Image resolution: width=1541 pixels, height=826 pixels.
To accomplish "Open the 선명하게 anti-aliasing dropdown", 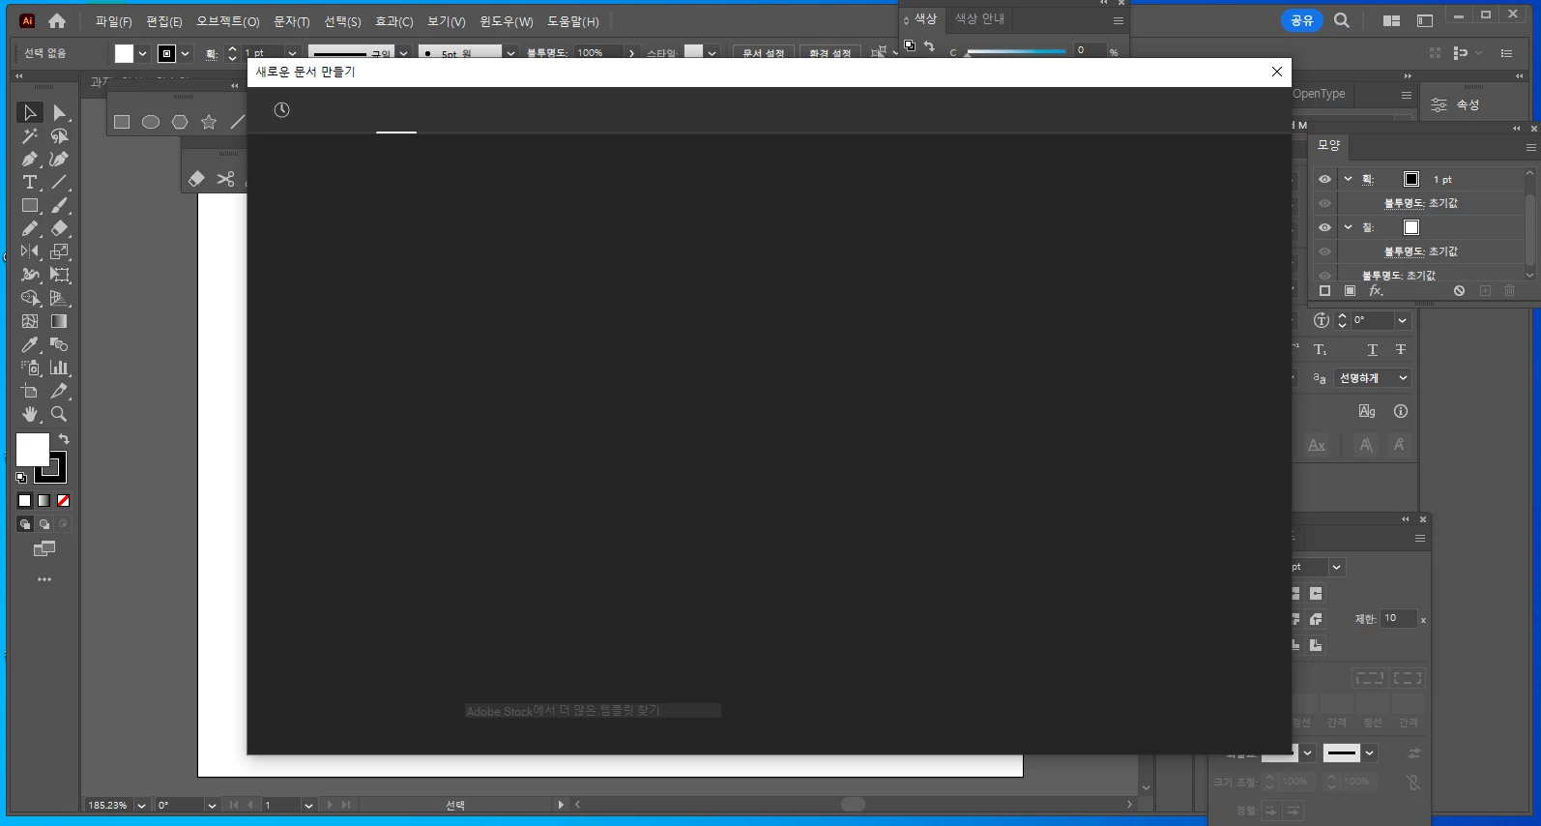I will tap(1373, 378).
